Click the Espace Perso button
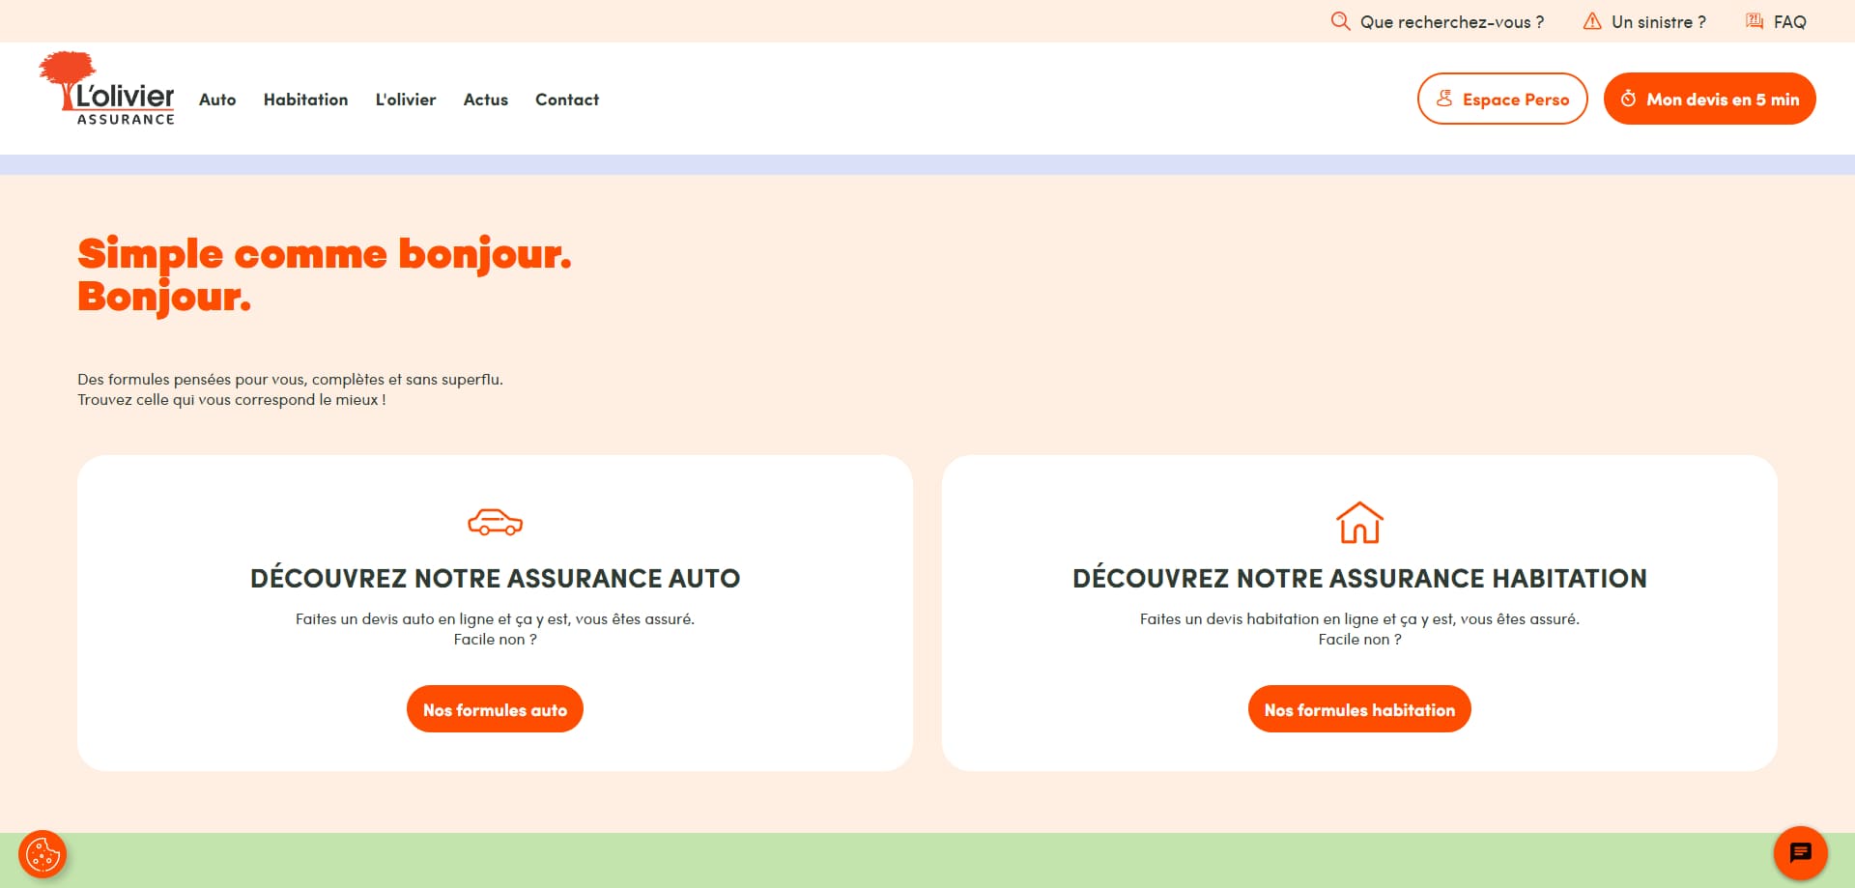Image resolution: width=1855 pixels, height=888 pixels. click(x=1502, y=99)
